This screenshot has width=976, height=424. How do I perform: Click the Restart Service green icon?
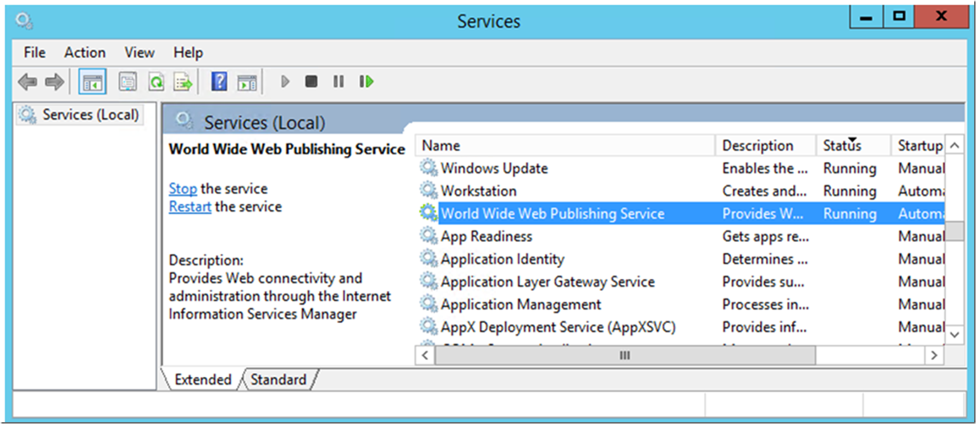tap(366, 81)
